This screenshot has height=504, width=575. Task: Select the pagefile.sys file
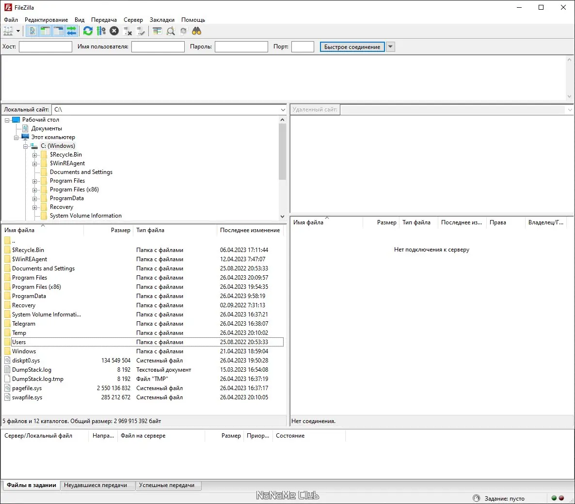point(143,388)
